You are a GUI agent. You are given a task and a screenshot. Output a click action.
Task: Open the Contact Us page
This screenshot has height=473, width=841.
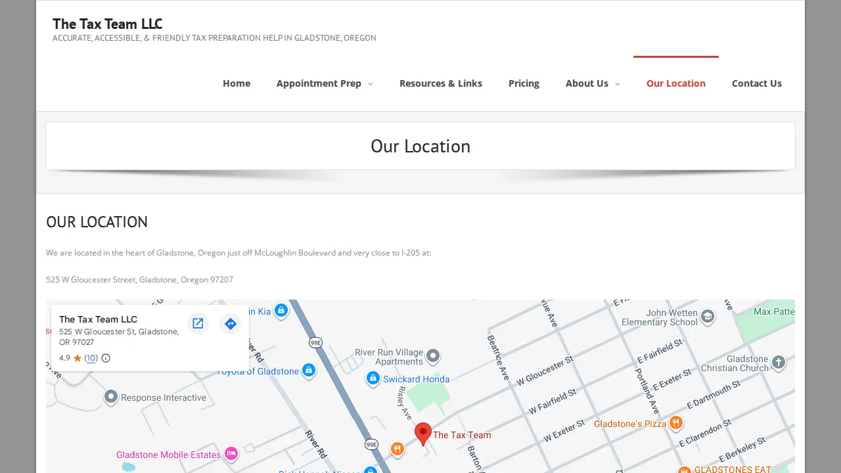pos(757,83)
